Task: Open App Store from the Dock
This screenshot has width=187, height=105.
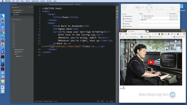Action: pos(3,36)
